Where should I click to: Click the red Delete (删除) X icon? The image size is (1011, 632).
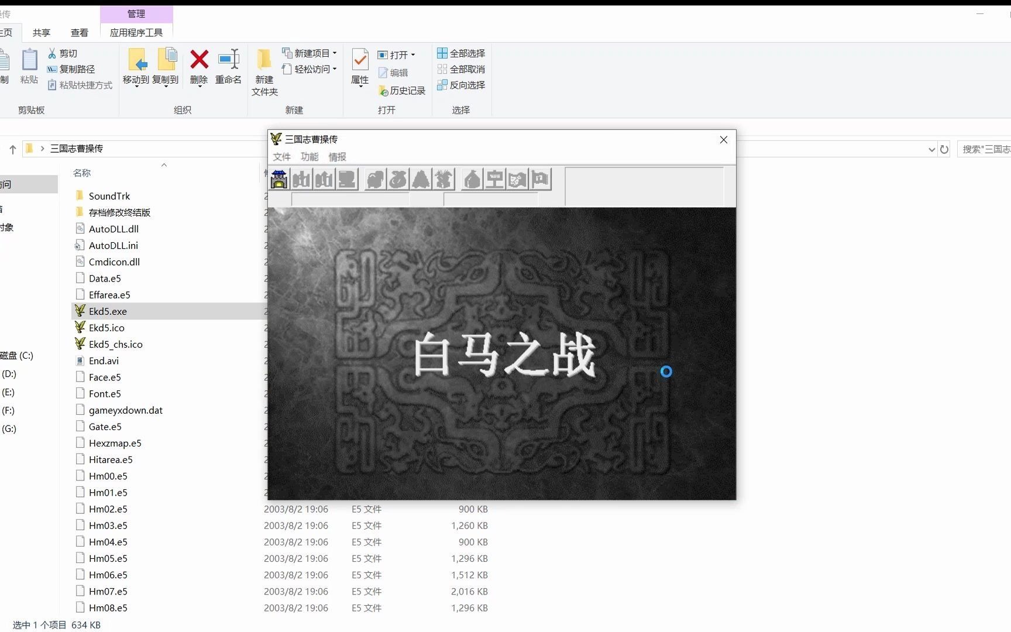click(x=199, y=59)
